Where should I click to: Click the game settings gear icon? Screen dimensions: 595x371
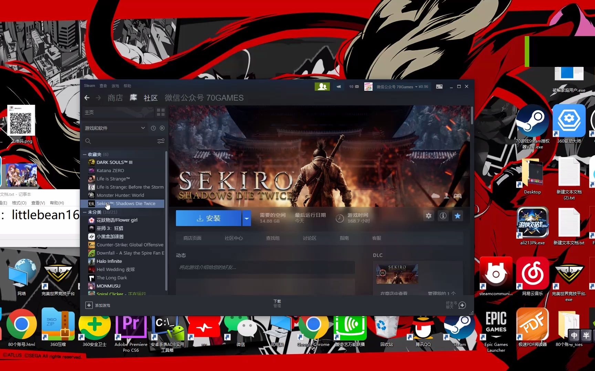tap(428, 216)
